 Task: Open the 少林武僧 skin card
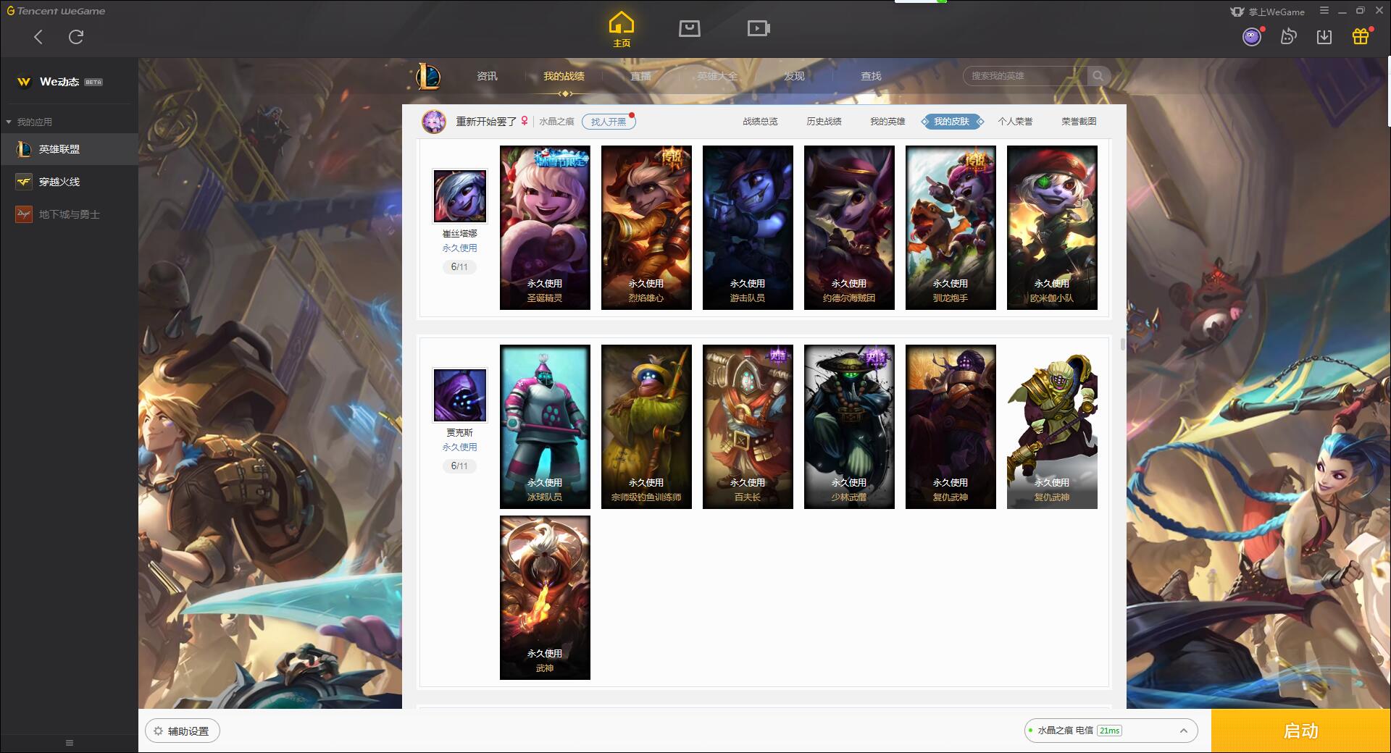pos(849,426)
